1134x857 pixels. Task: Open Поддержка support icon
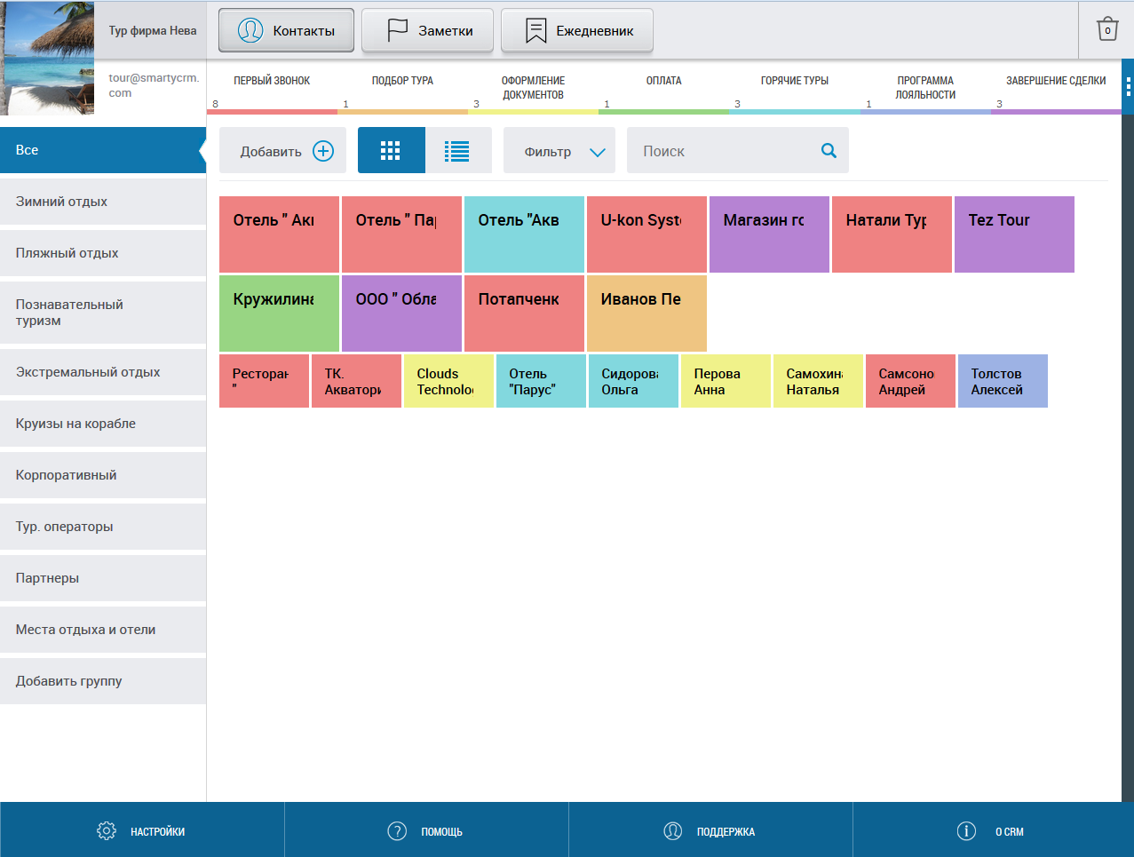pos(673,831)
